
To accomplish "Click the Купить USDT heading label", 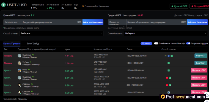I will coord(9,15).
